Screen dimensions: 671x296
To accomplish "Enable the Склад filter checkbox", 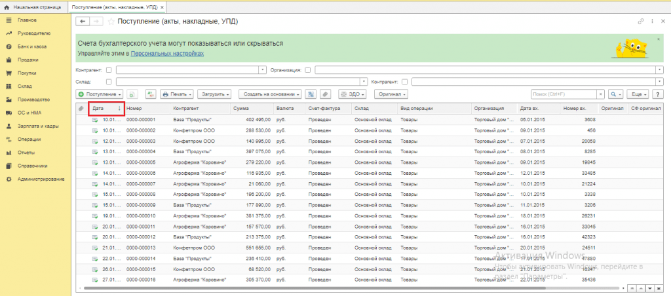I will pyautogui.click(x=109, y=82).
